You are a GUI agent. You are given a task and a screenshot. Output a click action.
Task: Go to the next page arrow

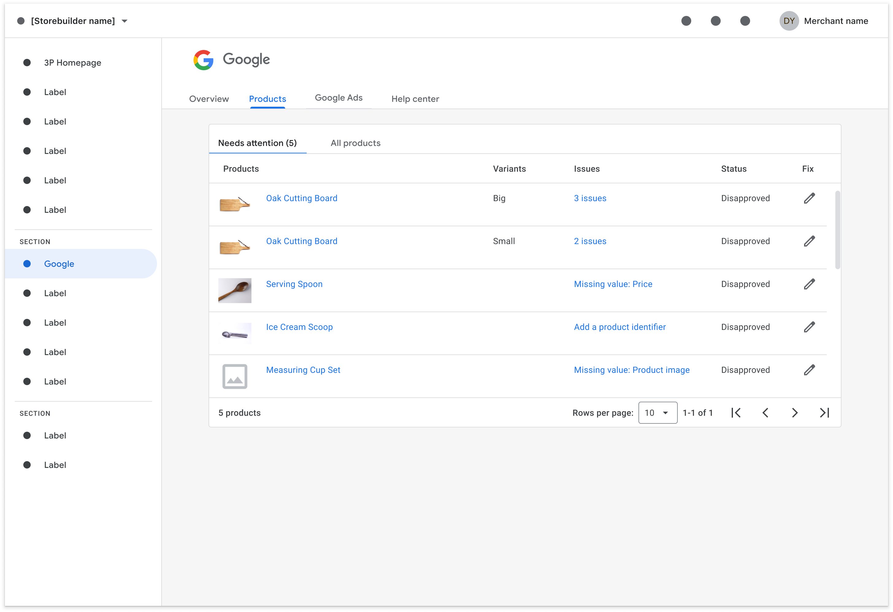(795, 413)
